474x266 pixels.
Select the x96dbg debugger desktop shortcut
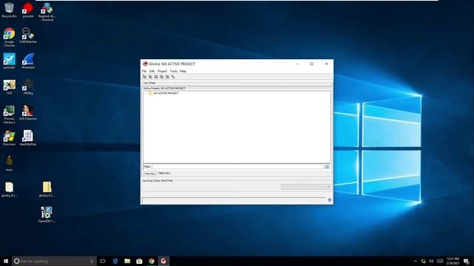[x=28, y=87]
